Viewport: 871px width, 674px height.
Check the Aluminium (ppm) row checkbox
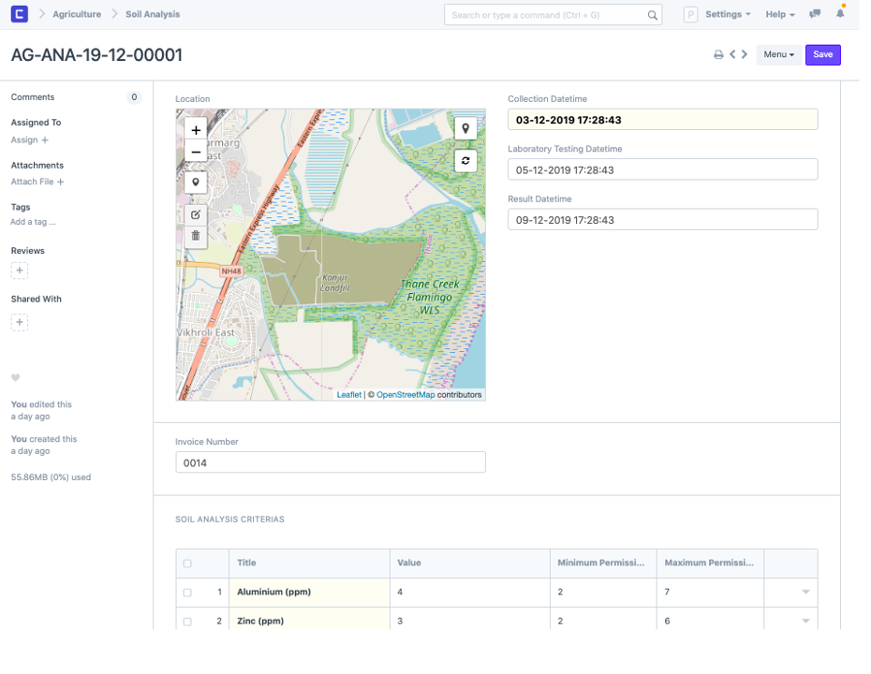pos(187,593)
